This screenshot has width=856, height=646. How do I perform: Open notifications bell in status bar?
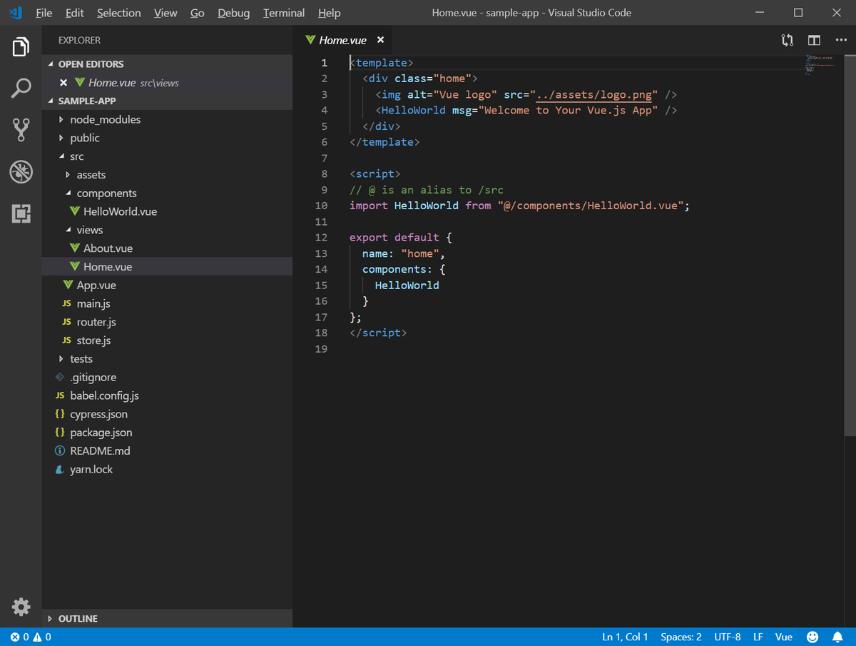coord(837,637)
